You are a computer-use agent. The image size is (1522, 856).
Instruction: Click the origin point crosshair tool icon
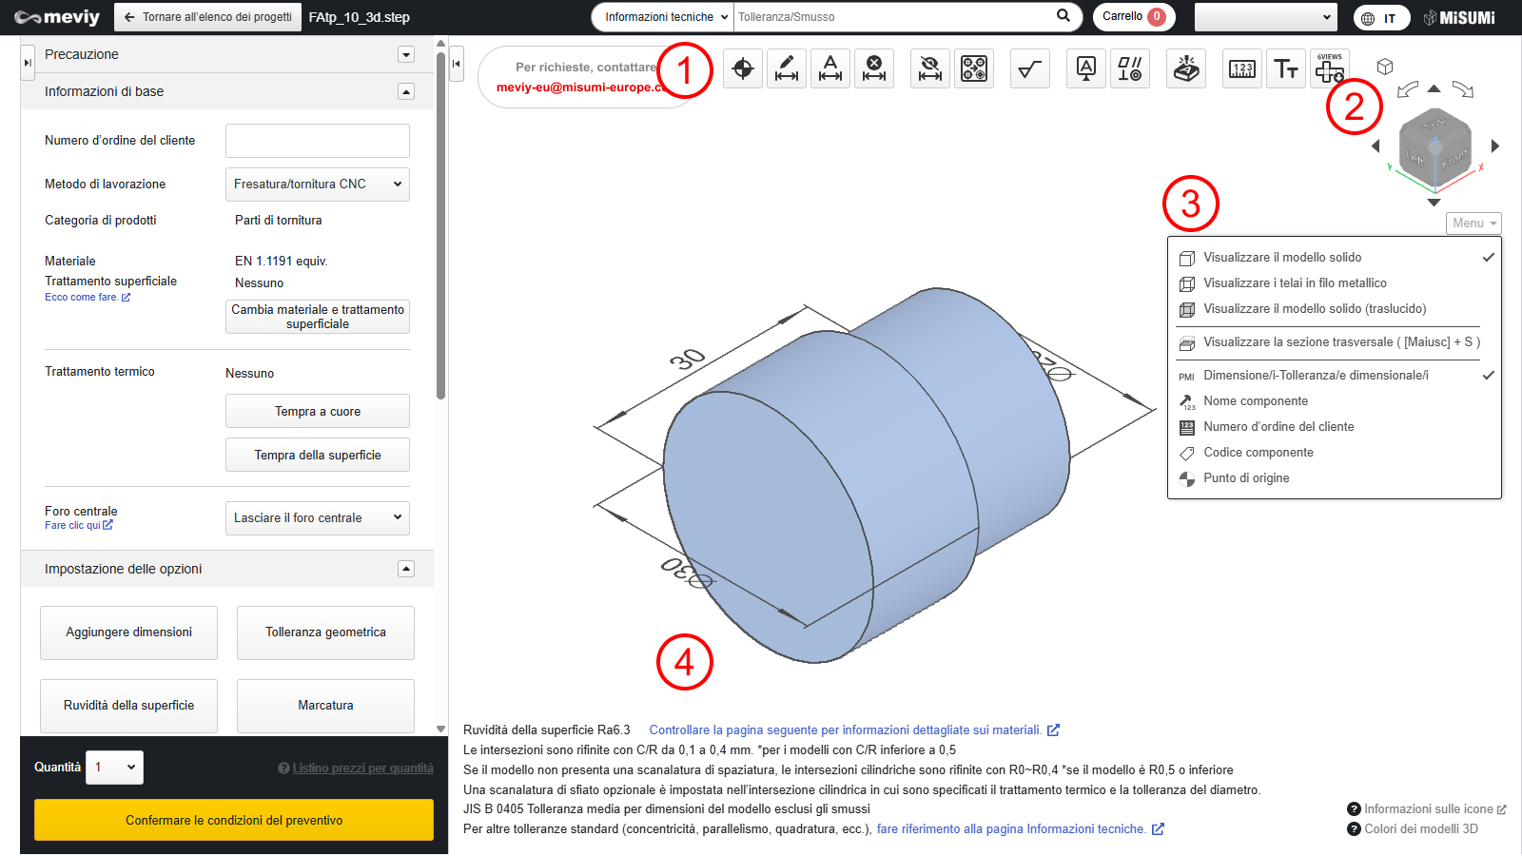[x=743, y=68]
